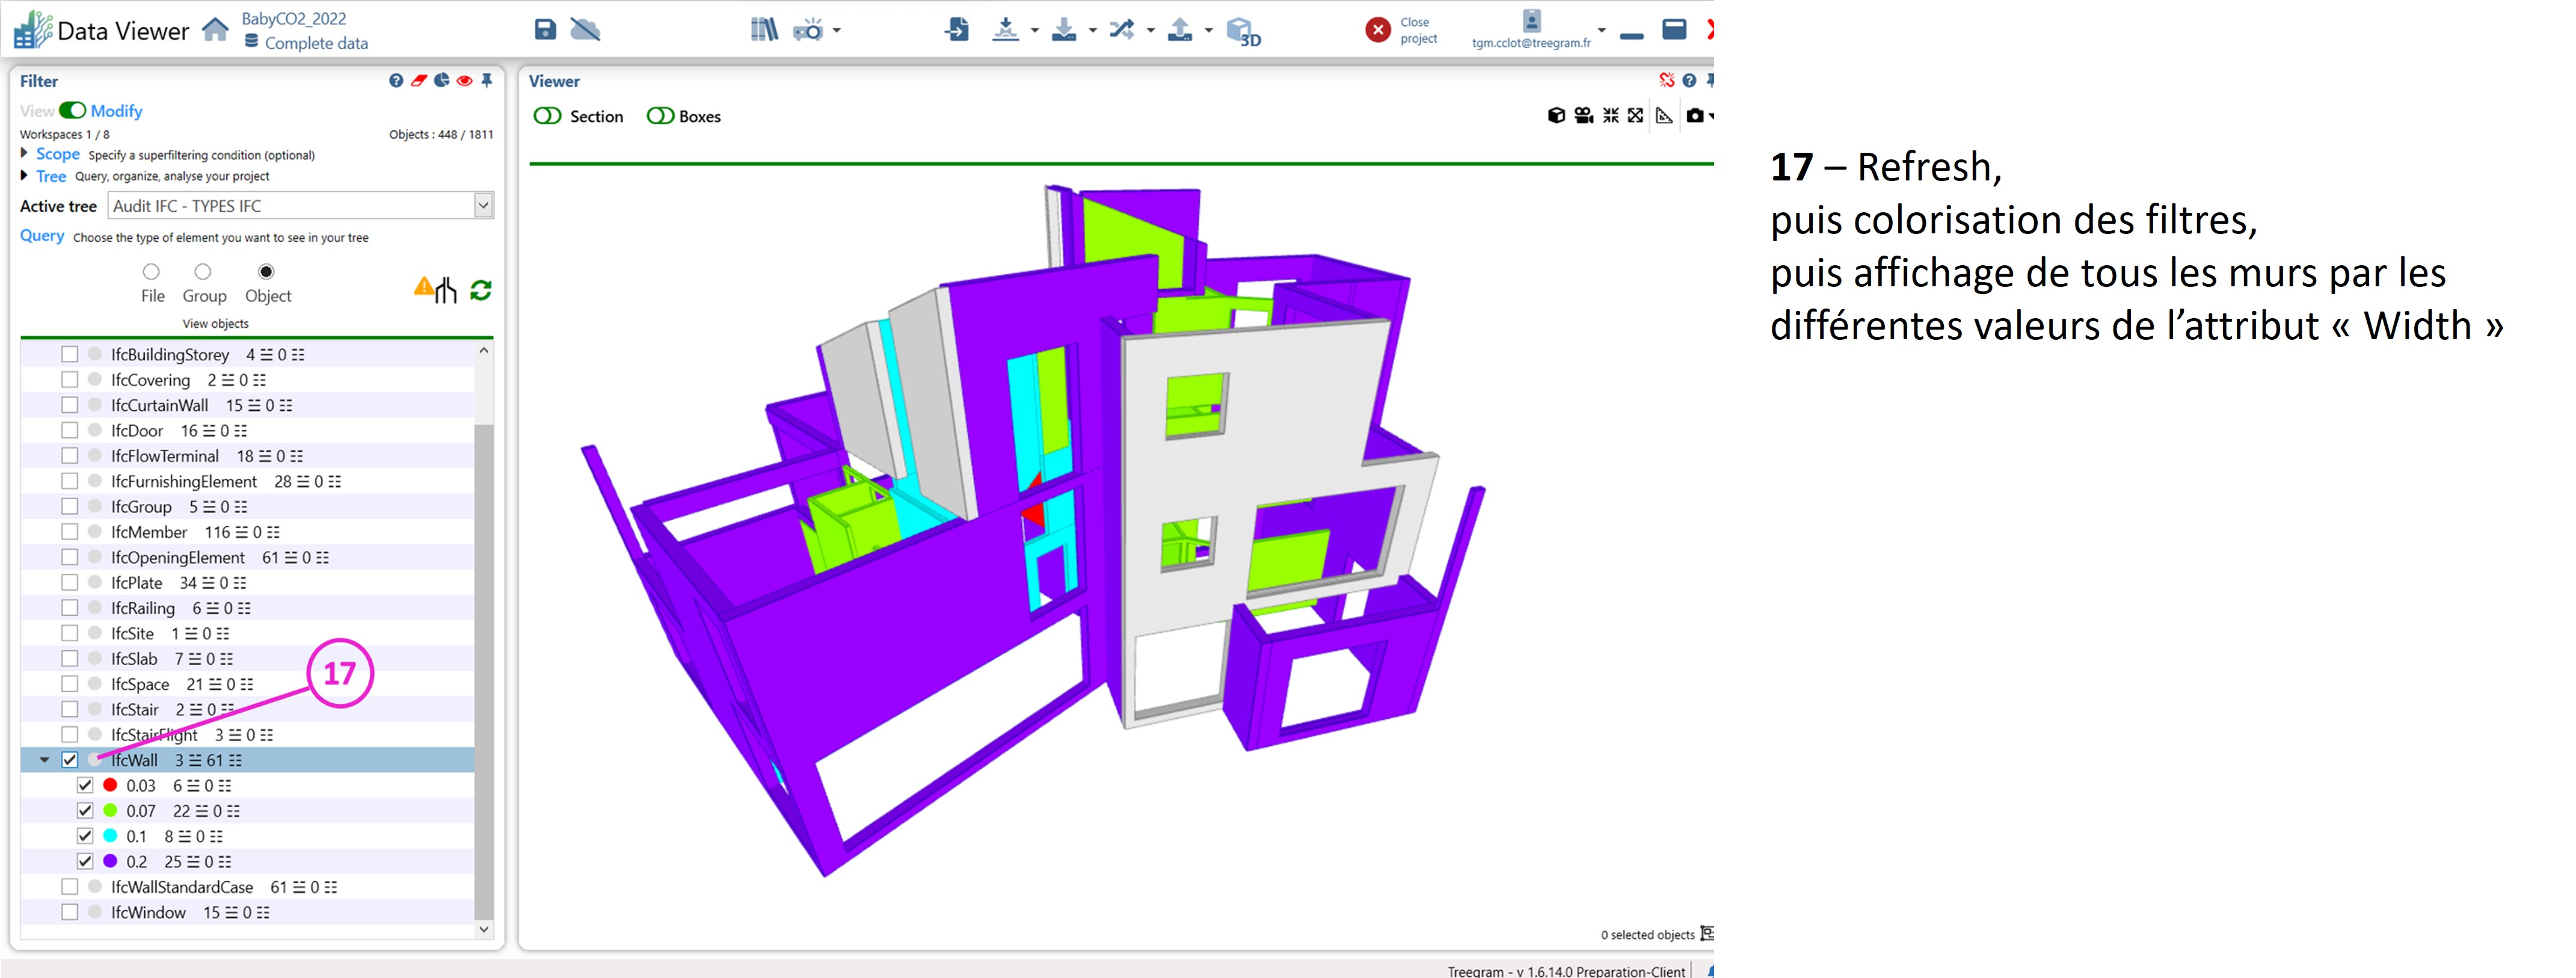
Task: Click the Save project floppy disk icon
Action: (545, 30)
